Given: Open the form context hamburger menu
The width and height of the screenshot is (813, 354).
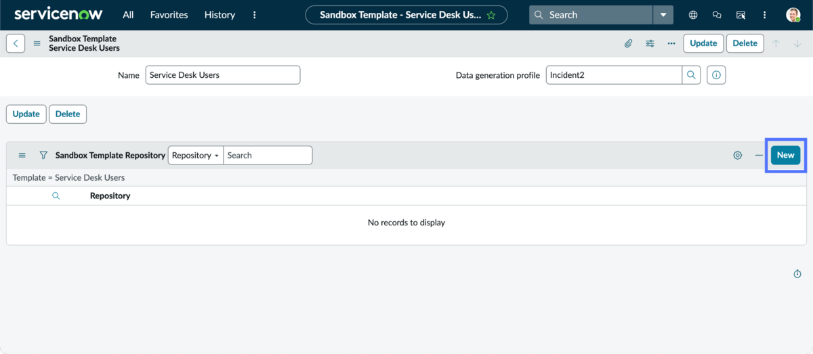Looking at the screenshot, I should pos(37,43).
